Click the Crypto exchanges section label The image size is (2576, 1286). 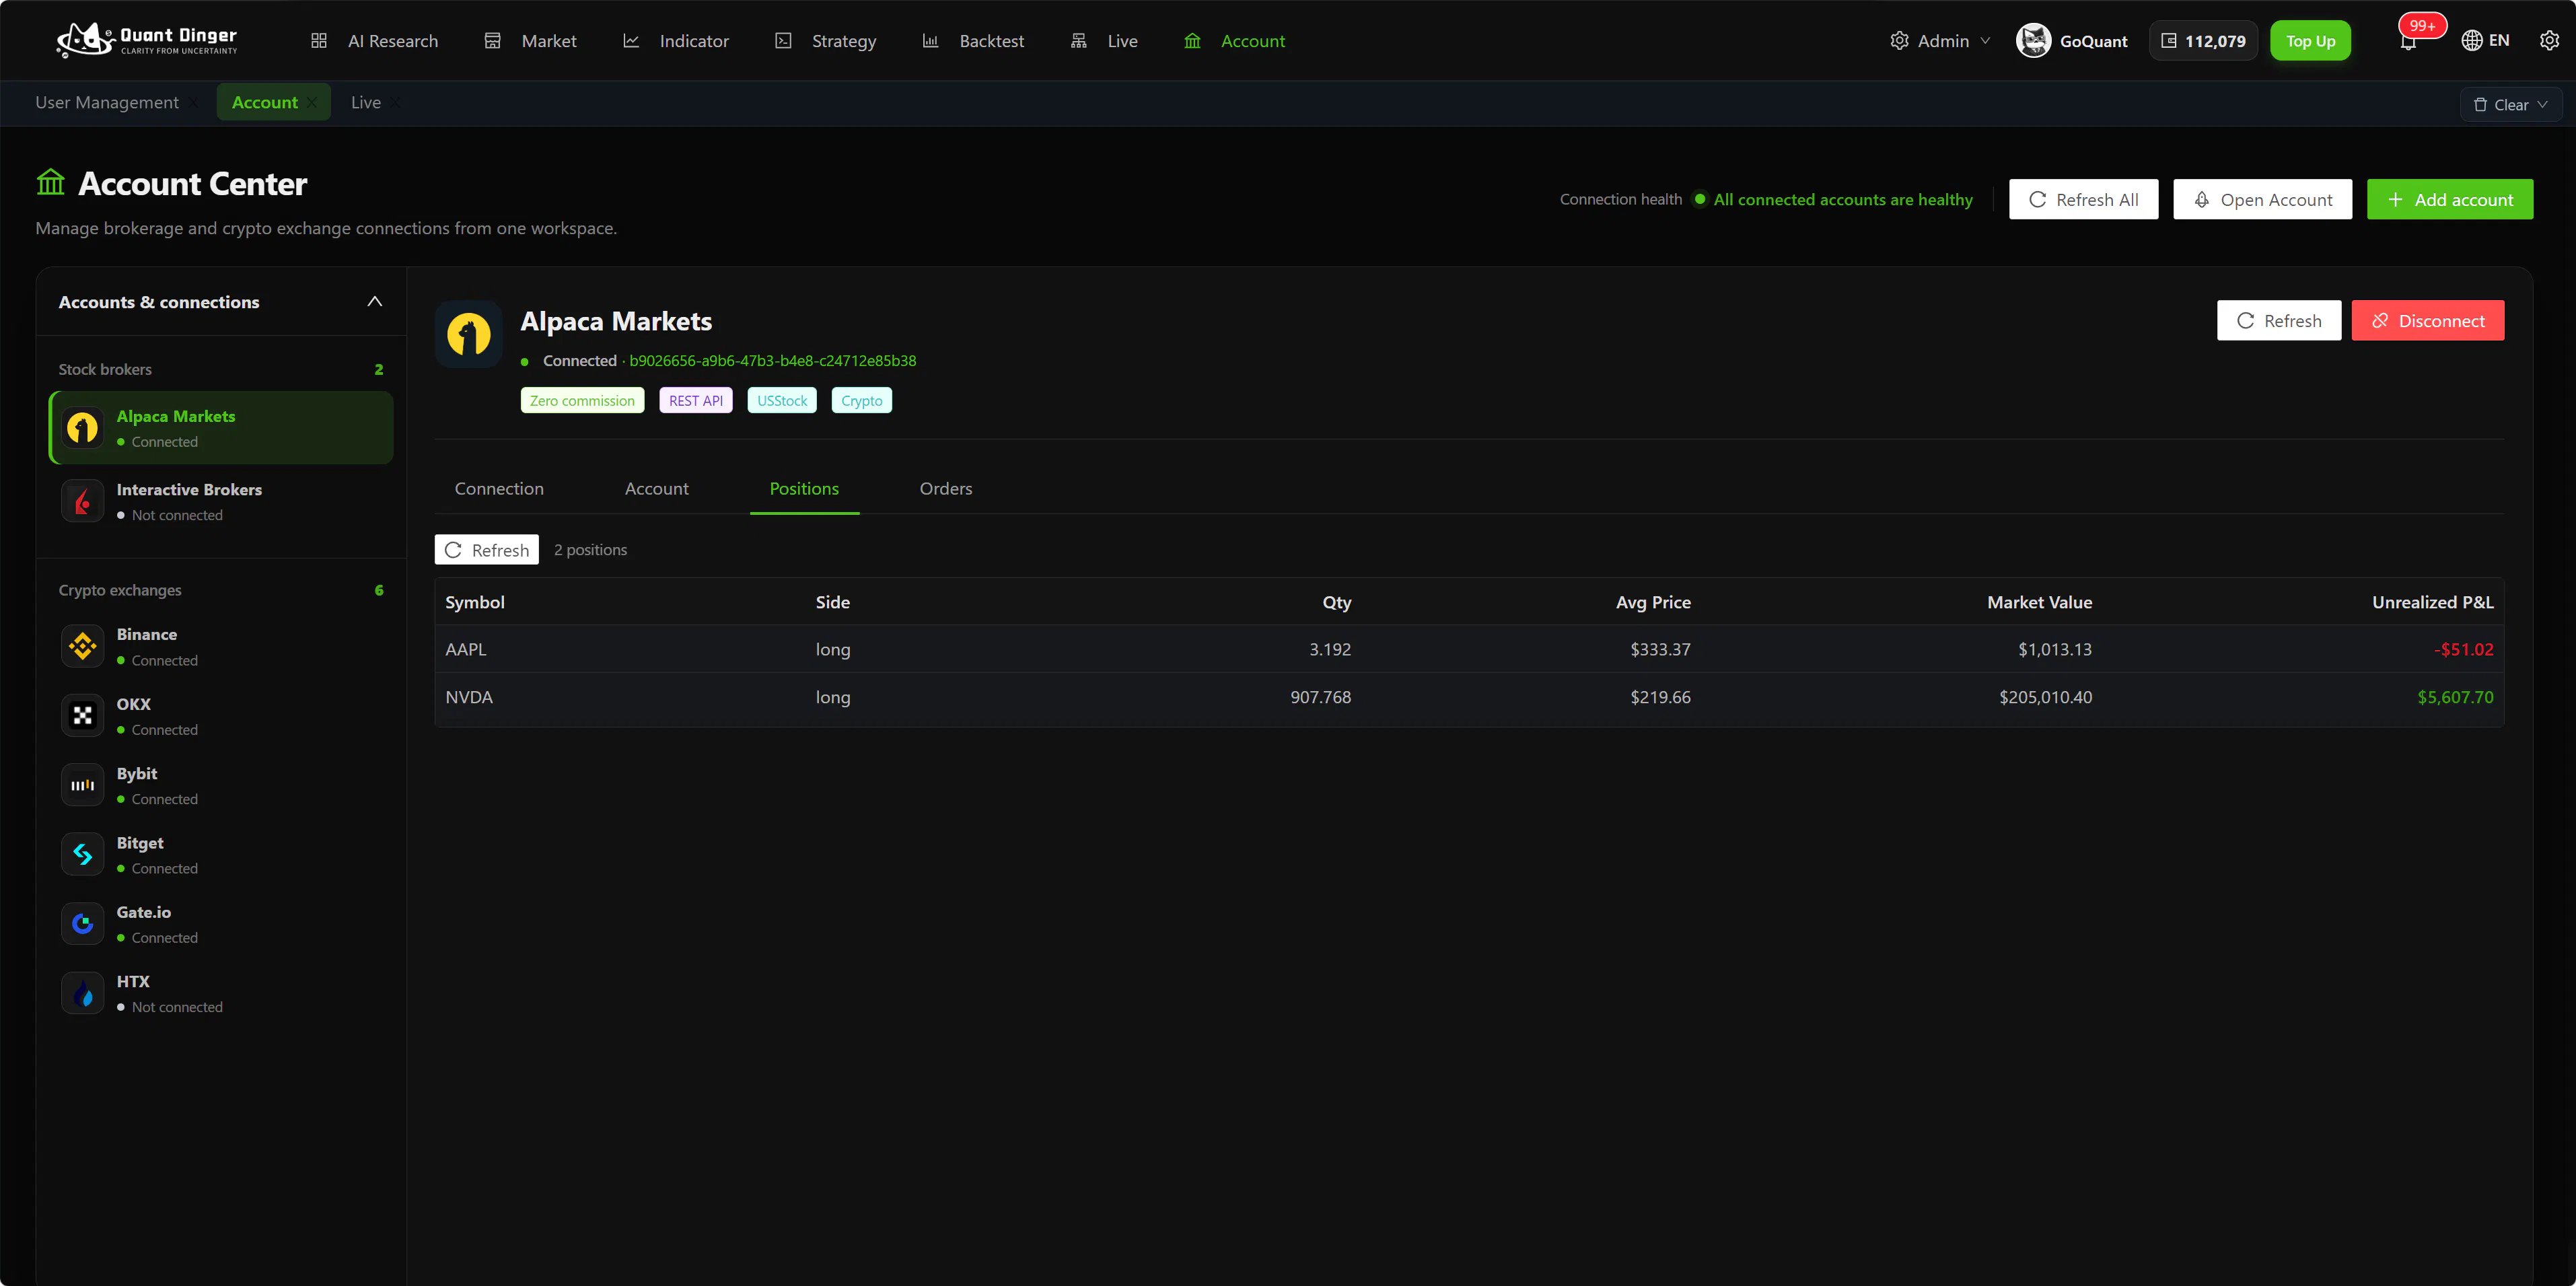(x=120, y=591)
